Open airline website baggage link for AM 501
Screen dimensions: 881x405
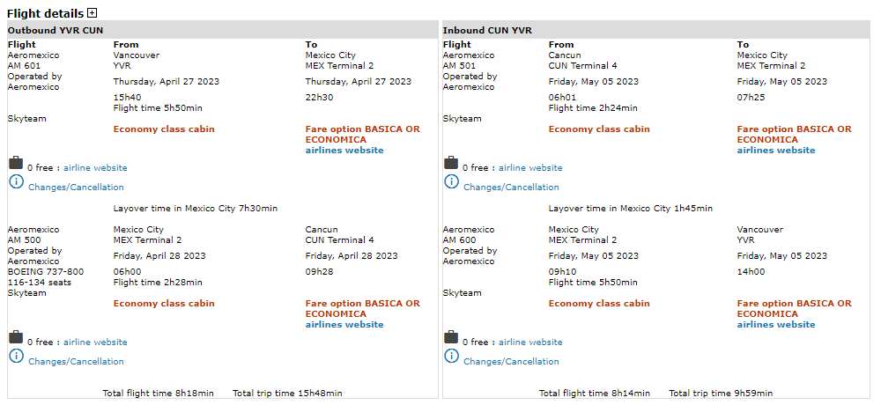[x=530, y=168]
